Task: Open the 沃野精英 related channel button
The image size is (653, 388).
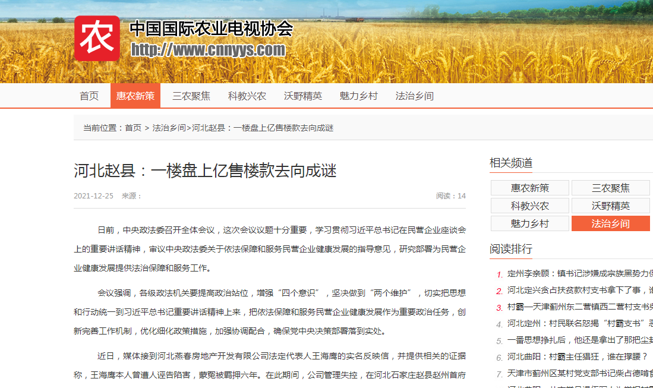Action: coord(611,206)
